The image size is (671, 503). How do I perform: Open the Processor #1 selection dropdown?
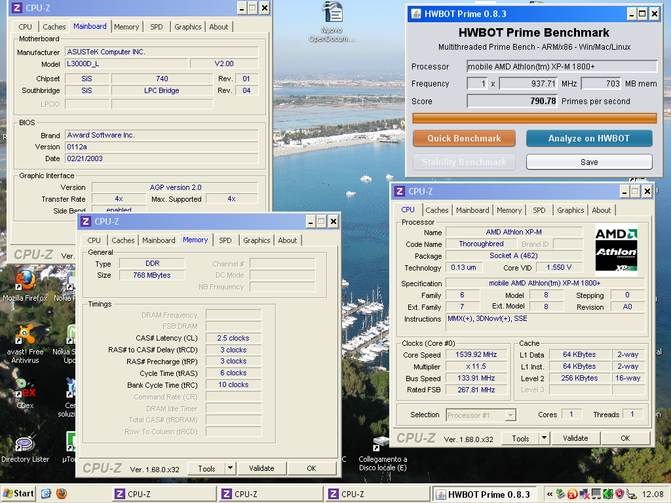pos(510,415)
